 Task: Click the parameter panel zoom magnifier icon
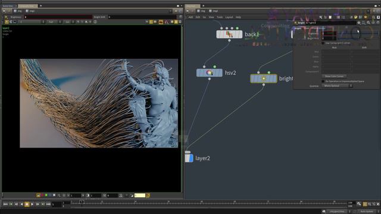pyautogui.click(x=368, y=23)
